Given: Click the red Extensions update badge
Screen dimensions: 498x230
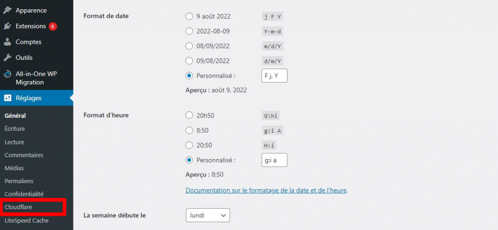Looking at the screenshot, I should (53, 26).
